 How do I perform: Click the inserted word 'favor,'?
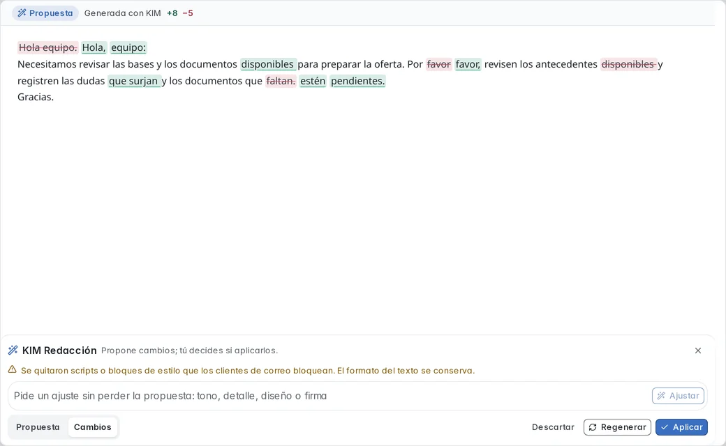tap(468, 64)
